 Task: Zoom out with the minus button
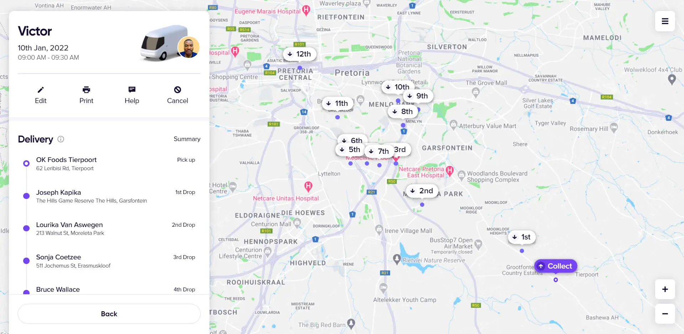pos(665,314)
